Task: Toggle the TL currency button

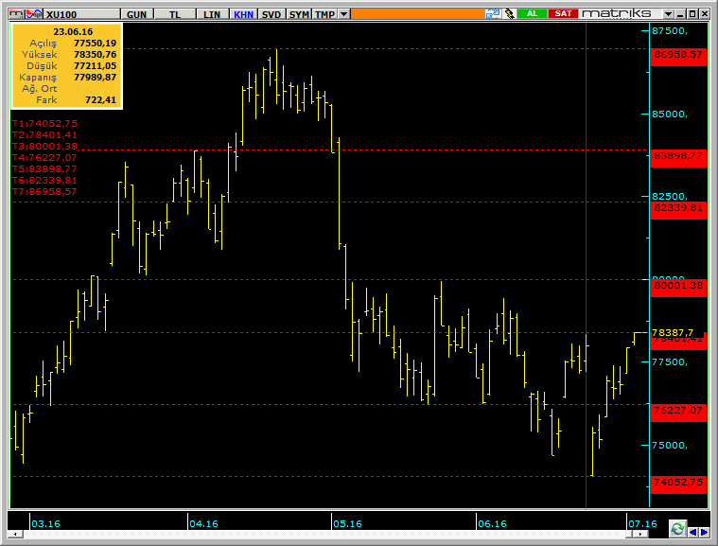Action: (175, 14)
